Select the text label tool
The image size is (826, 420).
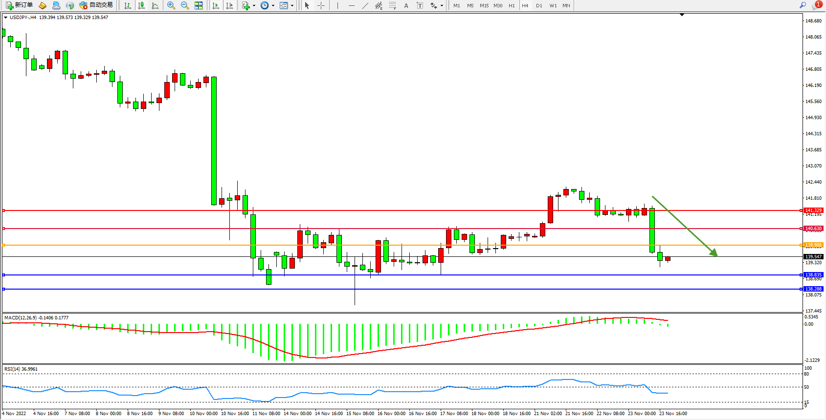406,5
